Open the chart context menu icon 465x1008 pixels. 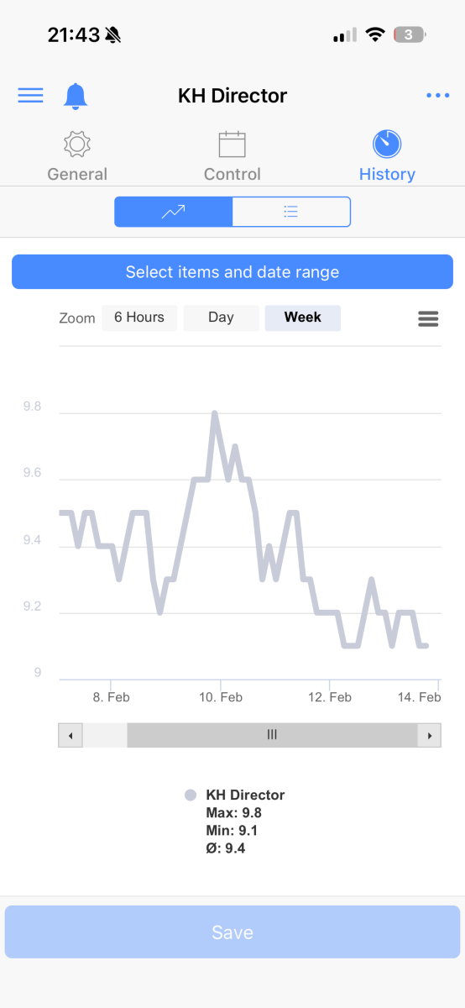pos(428,318)
